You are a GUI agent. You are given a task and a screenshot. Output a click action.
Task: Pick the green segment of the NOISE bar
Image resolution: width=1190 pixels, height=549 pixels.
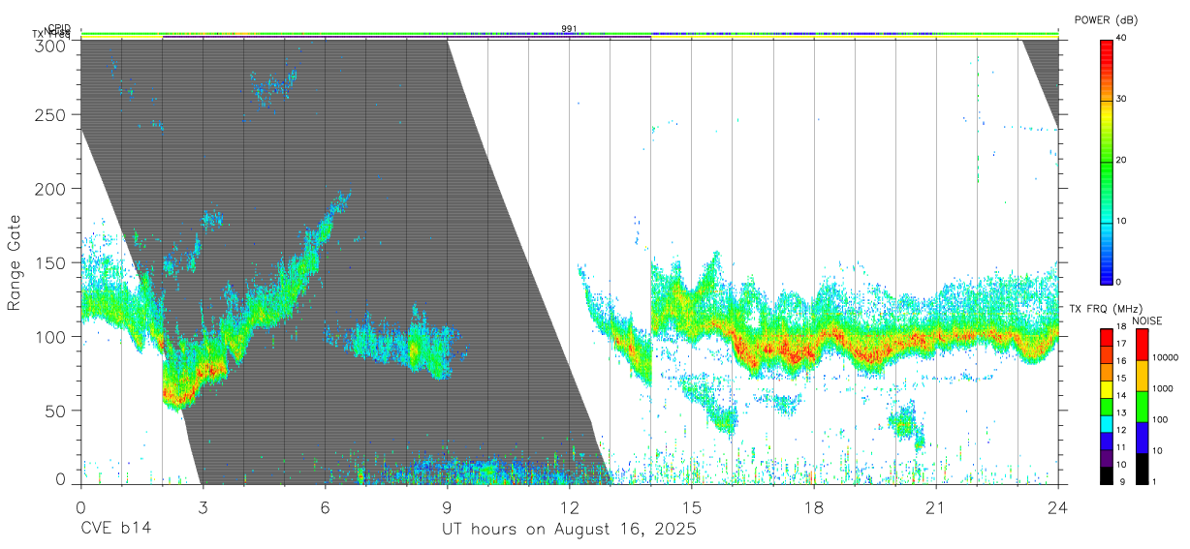(1141, 407)
